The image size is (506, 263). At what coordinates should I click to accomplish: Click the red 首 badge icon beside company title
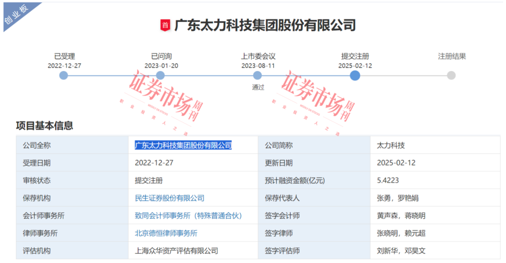tap(165, 25)
